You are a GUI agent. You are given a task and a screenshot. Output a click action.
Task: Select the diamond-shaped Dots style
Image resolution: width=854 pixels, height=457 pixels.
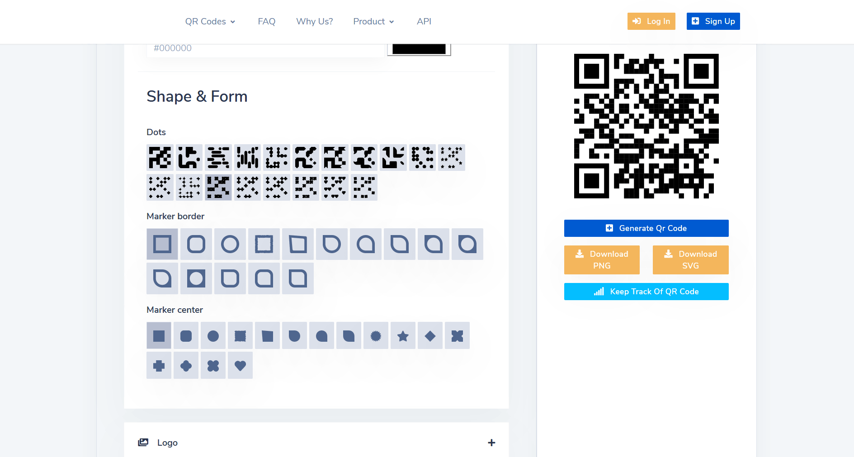[x=160, y=187]
